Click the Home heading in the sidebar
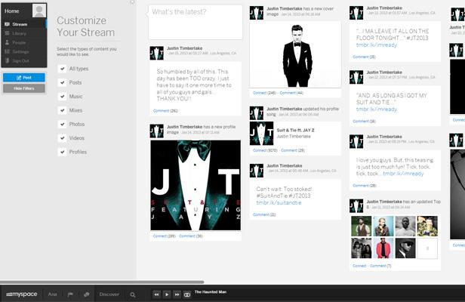Image resolution: width=465 pixels, height=302 pixels. point(12,11)
